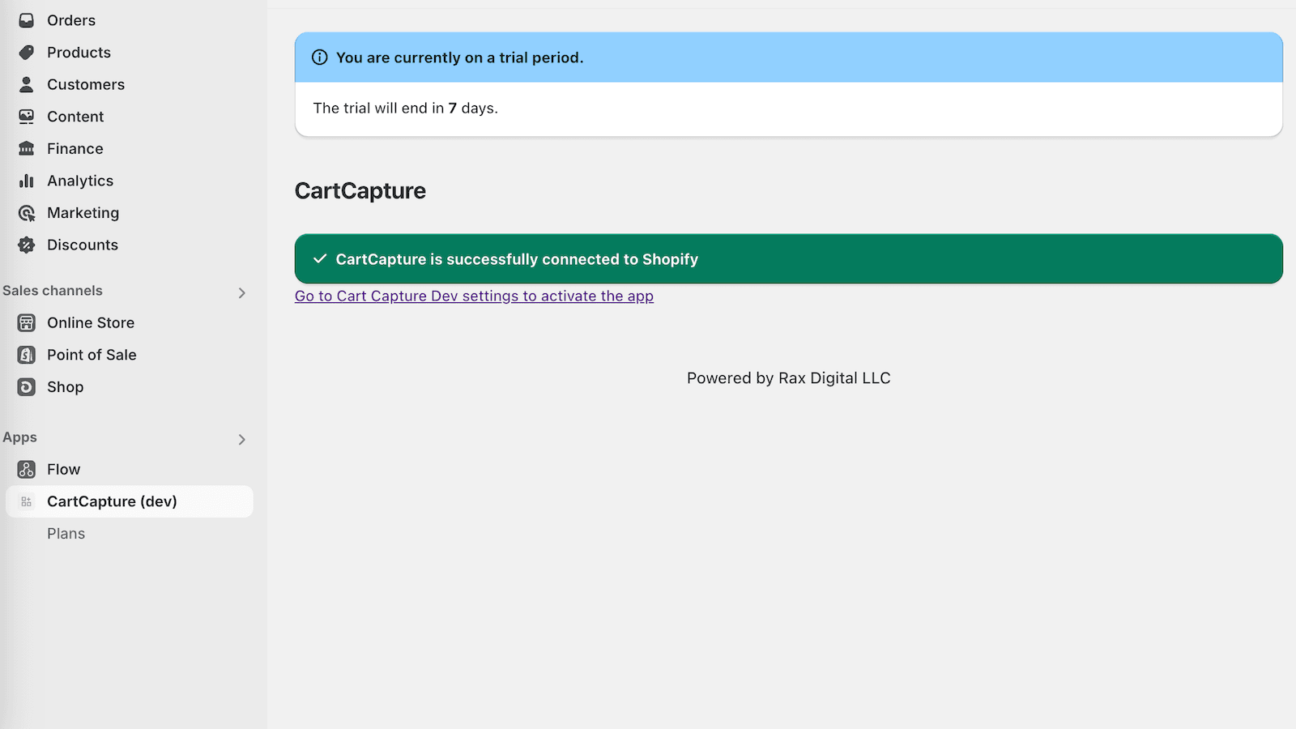Viewport: 1296px width, 729px height.
Task: Open Plans under CartCapture
Action: (66, 534)
